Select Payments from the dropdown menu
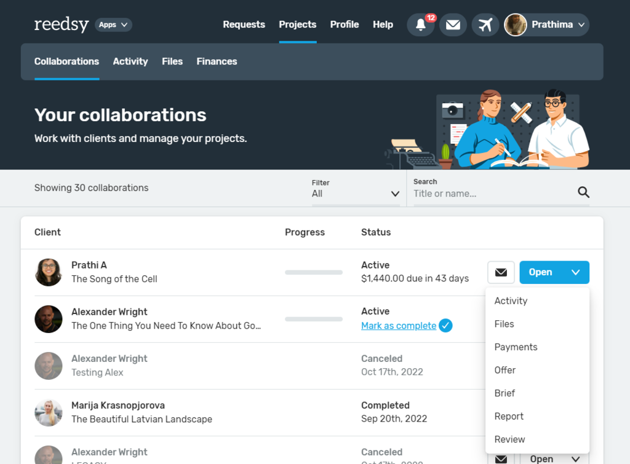Image resolution: width=630 pixels, height=464 pixels. pyautogui.click(x=516, y=347)
